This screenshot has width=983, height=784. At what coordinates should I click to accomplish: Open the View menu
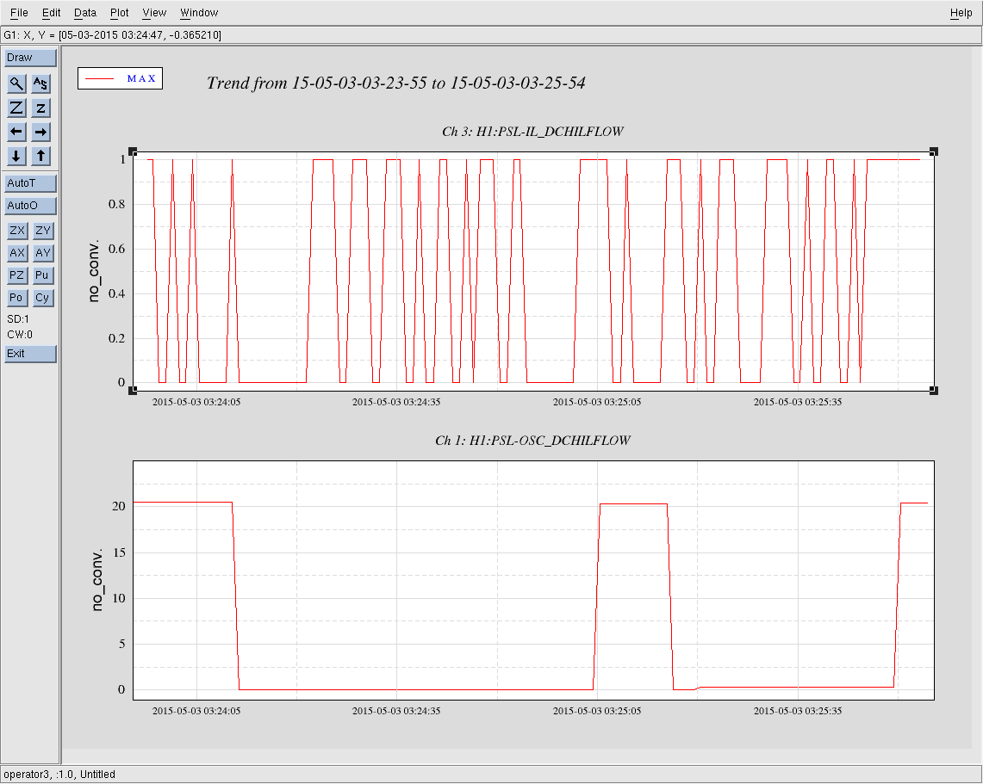pos(154,13)
